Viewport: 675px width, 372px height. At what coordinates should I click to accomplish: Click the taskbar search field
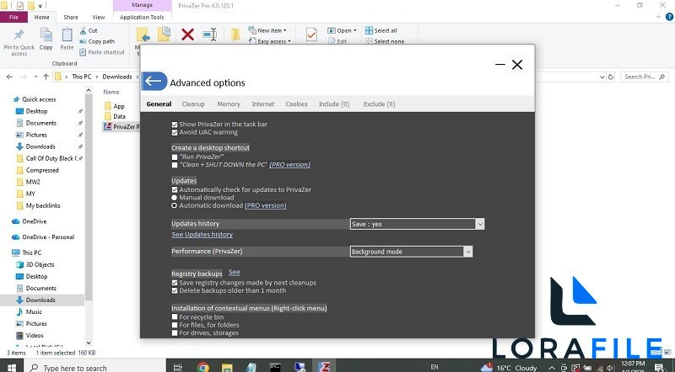click(x=94, y=367)
